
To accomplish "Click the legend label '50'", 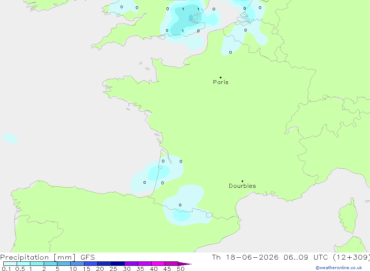I will 181,269.
